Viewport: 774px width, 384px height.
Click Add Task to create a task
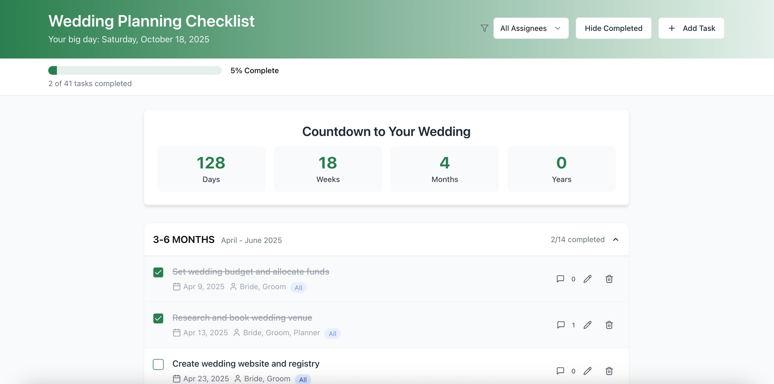[x=691, y=28]
